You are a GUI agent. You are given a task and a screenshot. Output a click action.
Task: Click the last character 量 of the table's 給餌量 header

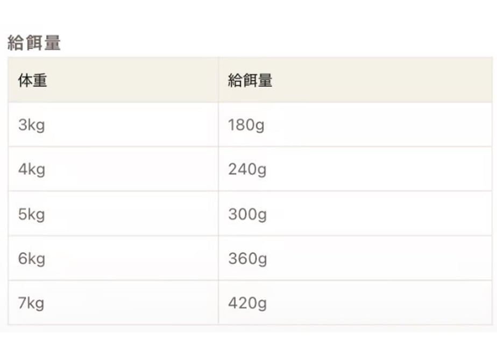tap(265, 80)
